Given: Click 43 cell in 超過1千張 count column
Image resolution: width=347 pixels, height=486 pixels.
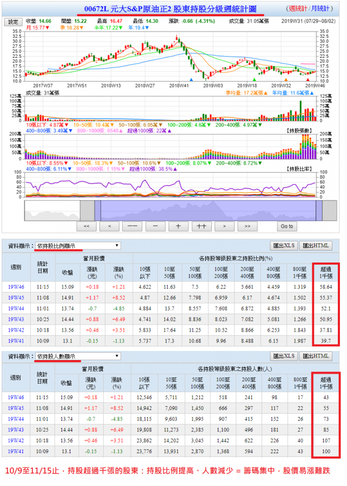Looking at the screenshot, I should 326,397.
